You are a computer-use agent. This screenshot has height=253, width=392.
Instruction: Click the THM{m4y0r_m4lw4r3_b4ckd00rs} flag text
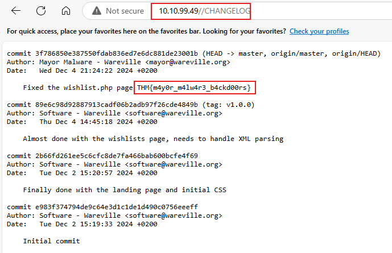click(x=194, y=88)
